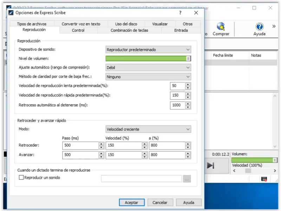The height and width of the screenshot is (211, 281).
Task: Decrease slow playback speed value
Action: (188, 88)
